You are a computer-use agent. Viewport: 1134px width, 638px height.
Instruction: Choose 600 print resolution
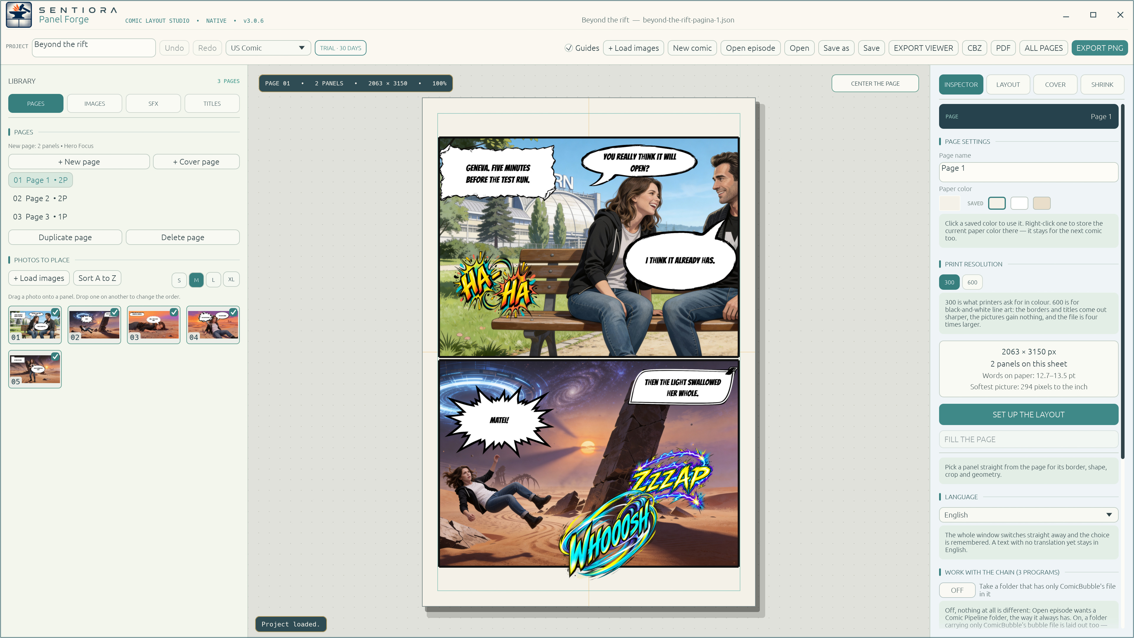coord(972,282)
